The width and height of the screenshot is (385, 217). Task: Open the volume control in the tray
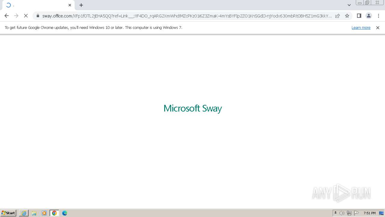[342, 213]
